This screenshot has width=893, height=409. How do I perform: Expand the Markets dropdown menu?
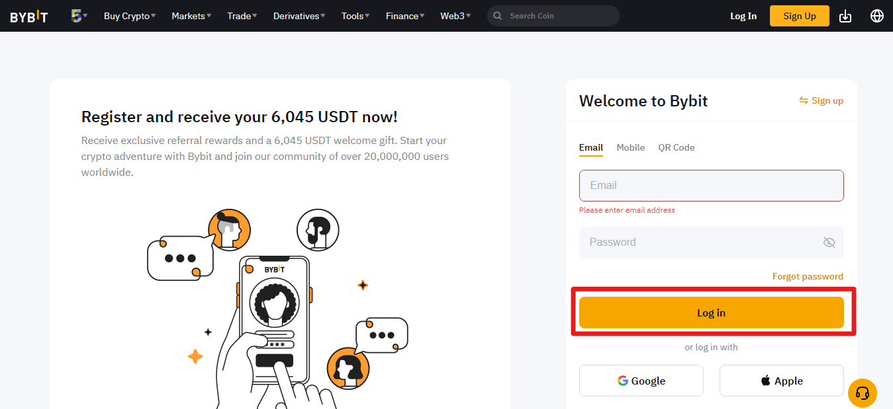pyautogui.click(x=191, y=16)
